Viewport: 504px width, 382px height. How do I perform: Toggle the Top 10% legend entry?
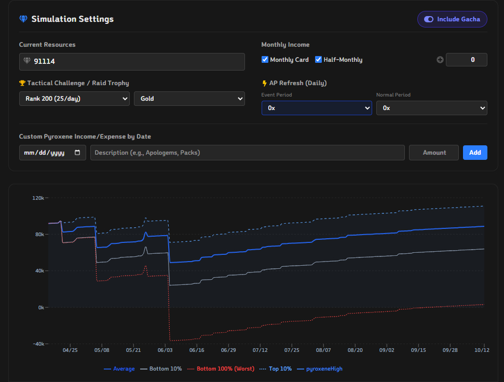pos(276,369)
